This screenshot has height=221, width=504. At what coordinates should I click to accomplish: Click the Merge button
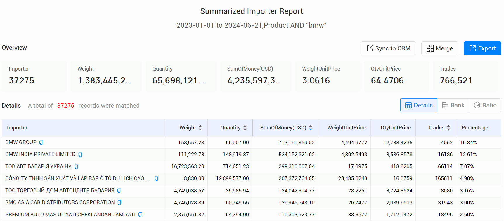(440, 48)
